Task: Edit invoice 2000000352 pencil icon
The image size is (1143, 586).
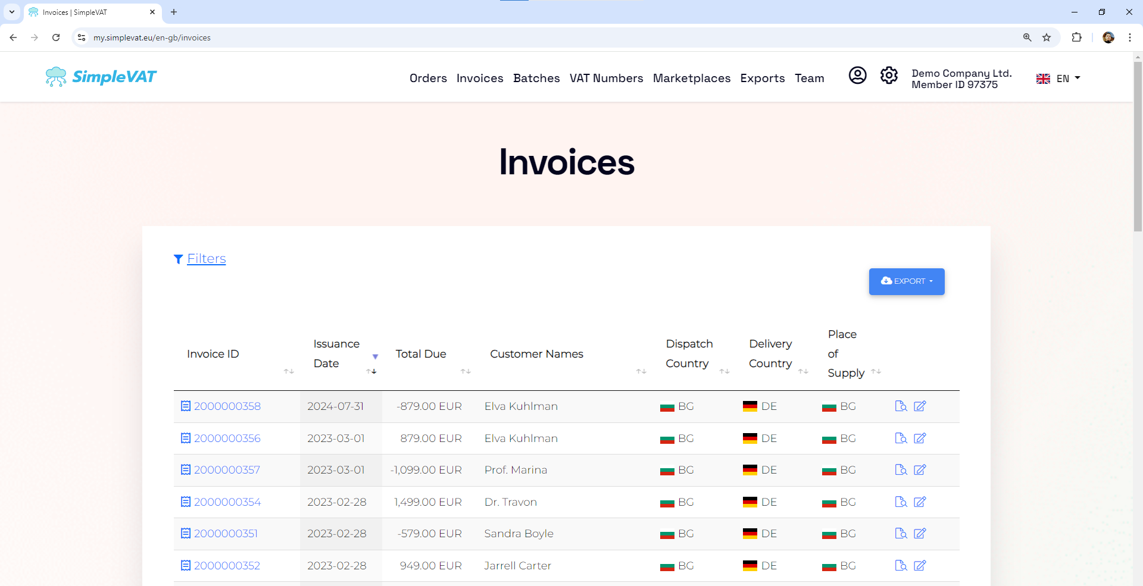Action: [920, 566]
